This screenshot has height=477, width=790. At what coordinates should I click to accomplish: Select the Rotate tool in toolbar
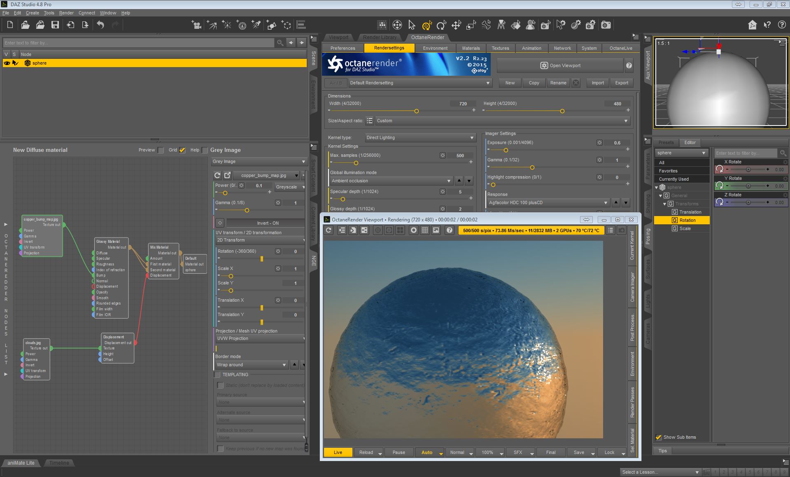click(441, 25)
